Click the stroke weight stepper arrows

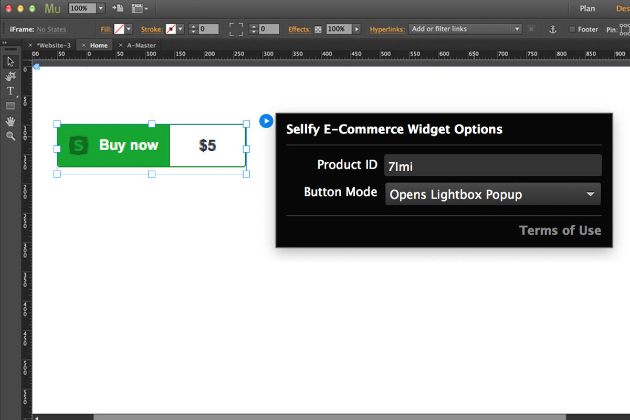193,29
